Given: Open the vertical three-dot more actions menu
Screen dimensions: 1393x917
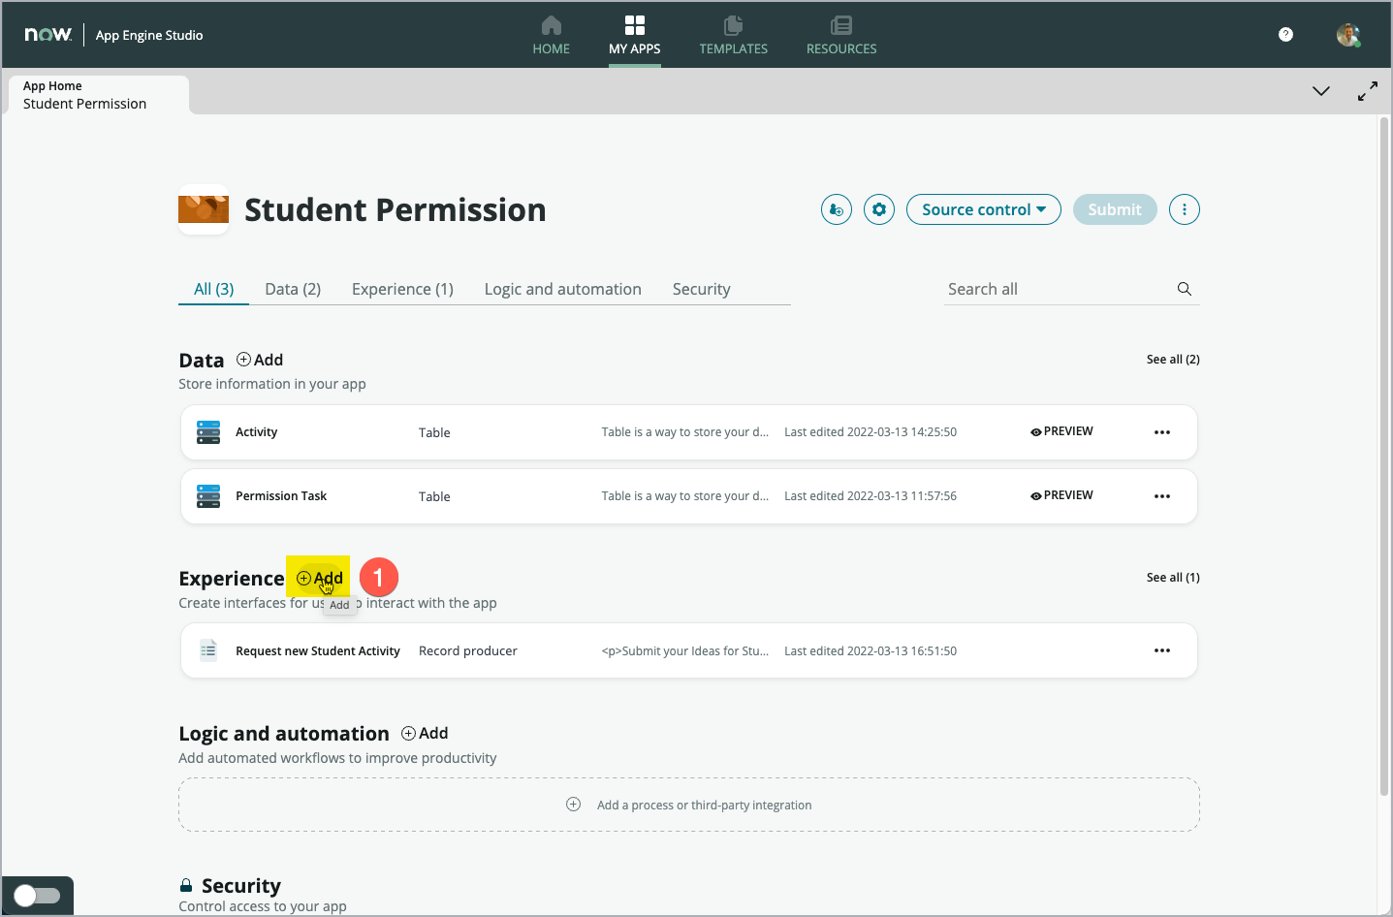Looking at the screenshot, I should pyautogui.click(x=1185, y=209).
